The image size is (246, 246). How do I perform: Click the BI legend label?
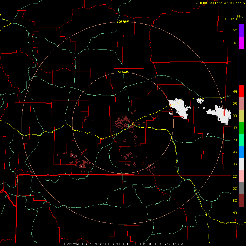(235, 201)
